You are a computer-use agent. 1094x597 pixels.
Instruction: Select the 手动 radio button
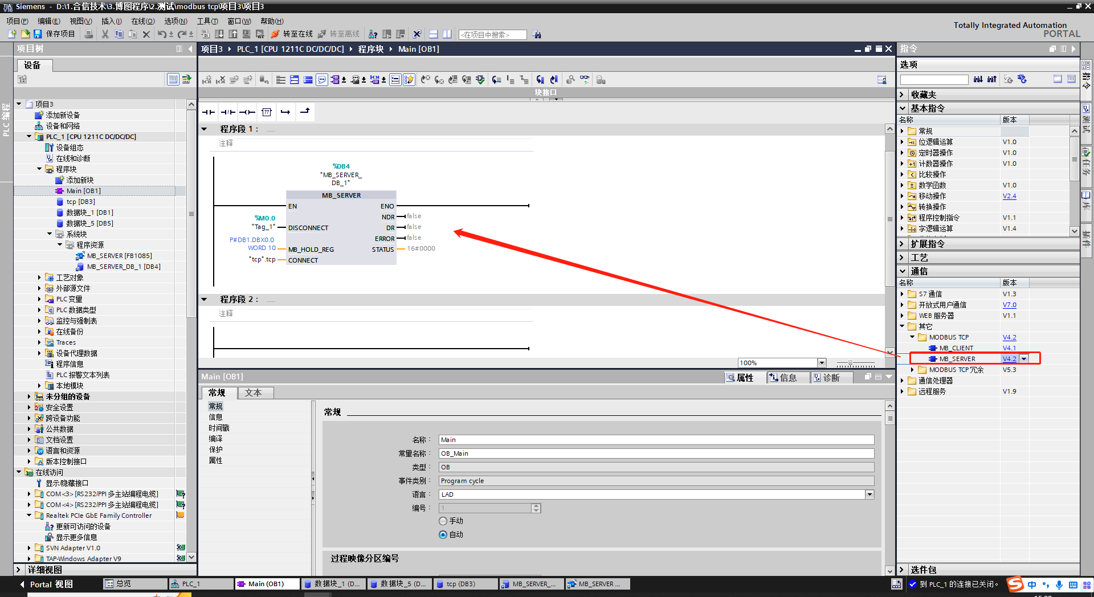pyautogui.click(x=443, y=521)
